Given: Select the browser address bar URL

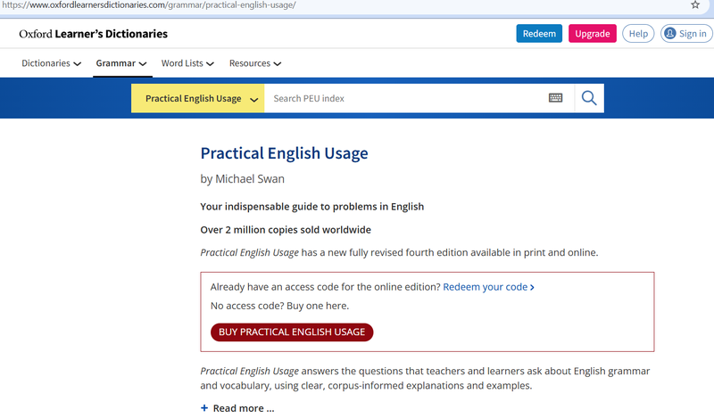Looking at the screenshot, I should (149, 5).
